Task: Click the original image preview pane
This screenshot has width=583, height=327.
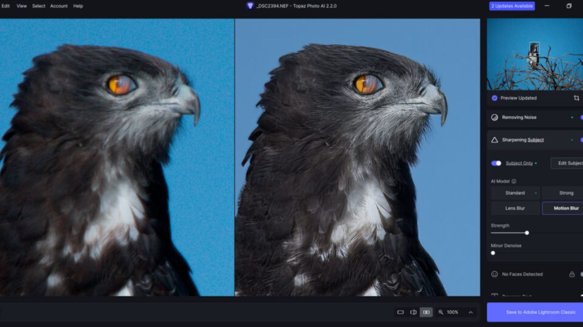Action: [x=117, y=157]
